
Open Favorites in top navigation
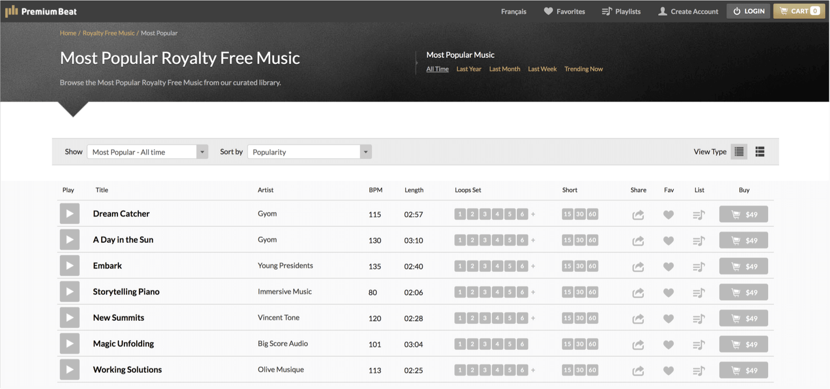[x=564, y=11]
